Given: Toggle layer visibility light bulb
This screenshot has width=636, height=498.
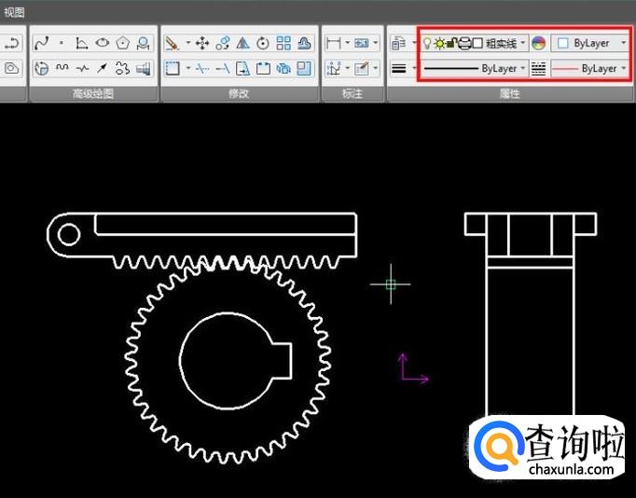Looking at the screenshot, I should coord(427,43).
